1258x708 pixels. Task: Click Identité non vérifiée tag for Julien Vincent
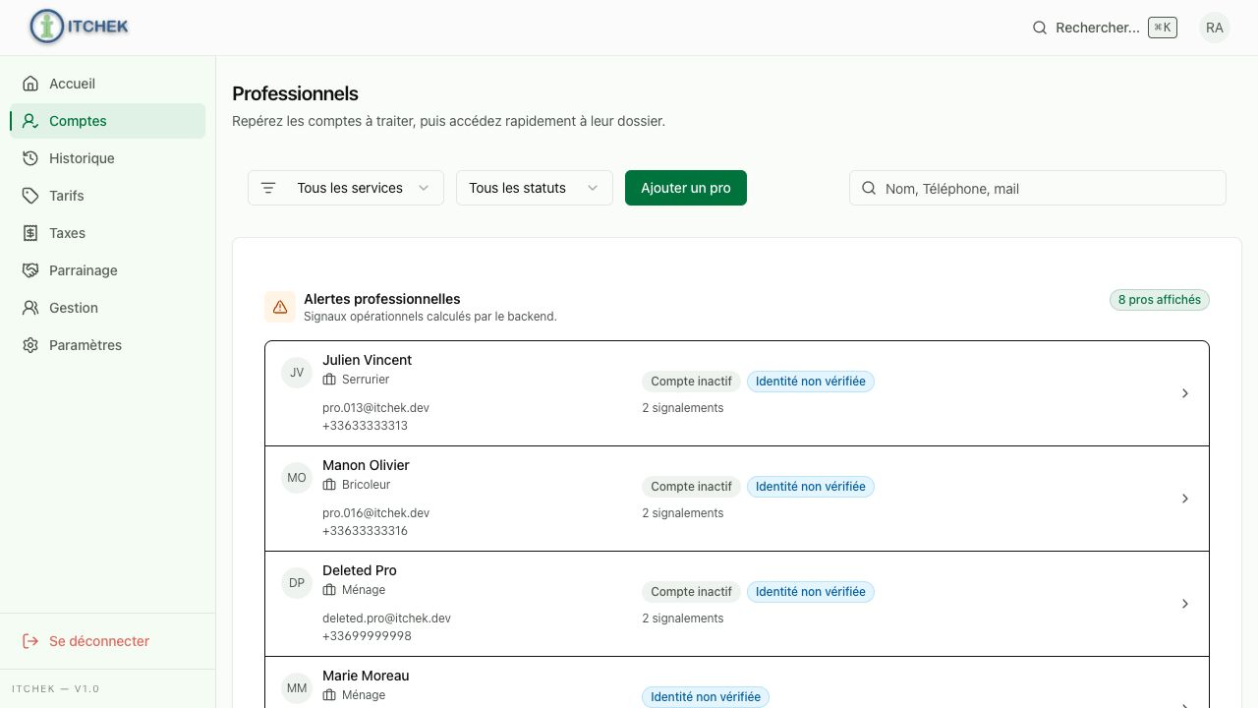[x=811, y=382]
